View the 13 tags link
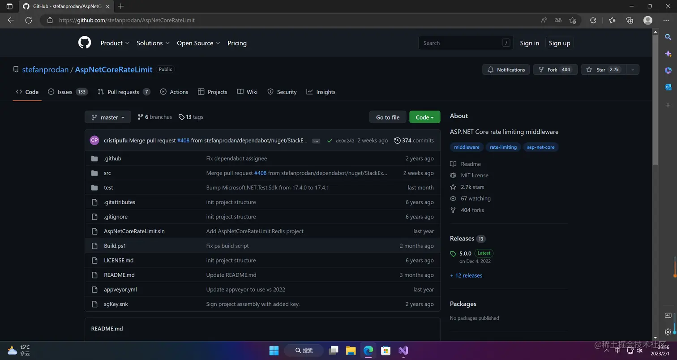Screen dimensions: 677x360 pos(191,117)
